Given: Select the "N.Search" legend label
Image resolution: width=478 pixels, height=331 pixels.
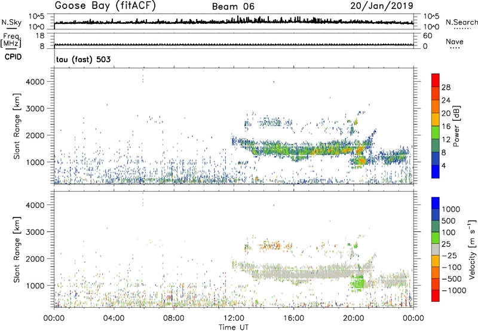Looking at the screenshot, I should click(461, 22).
